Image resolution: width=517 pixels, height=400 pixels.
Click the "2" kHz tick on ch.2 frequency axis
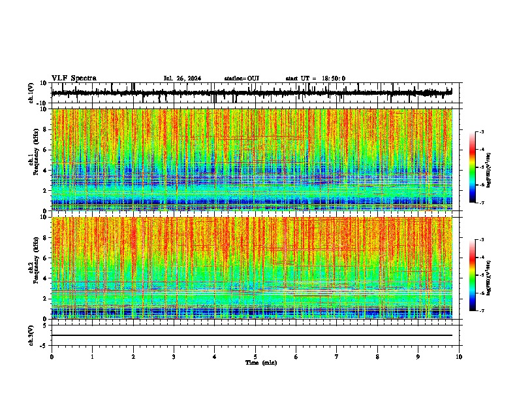(45, 299)
